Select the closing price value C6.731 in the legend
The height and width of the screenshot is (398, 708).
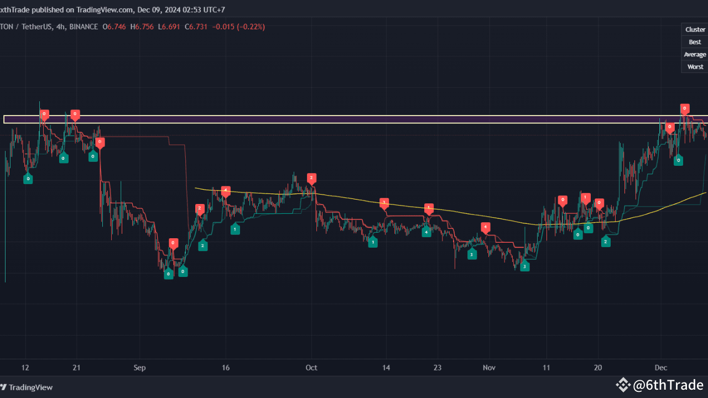(195, 27)
